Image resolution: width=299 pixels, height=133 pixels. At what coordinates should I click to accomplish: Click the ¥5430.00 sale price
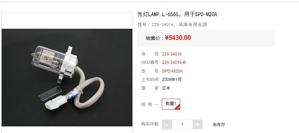click(178, 38)
